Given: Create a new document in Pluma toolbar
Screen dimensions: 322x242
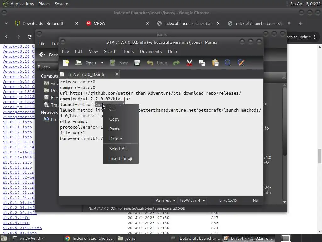Looking at the screenshot, I should coord(66,63).
